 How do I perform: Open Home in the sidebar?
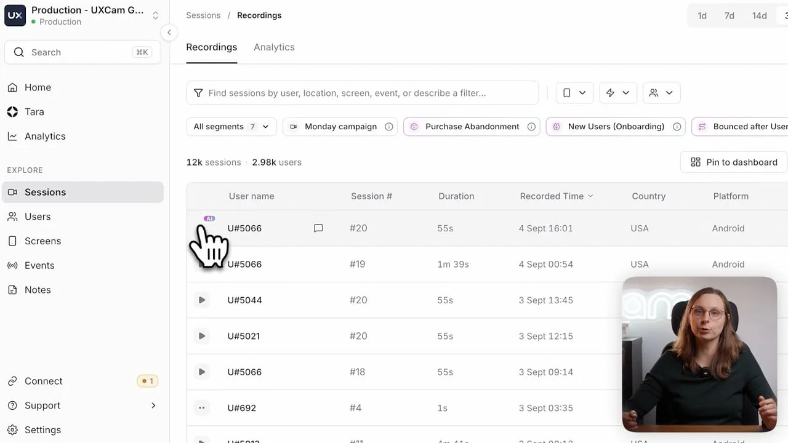tap(38, 87)
